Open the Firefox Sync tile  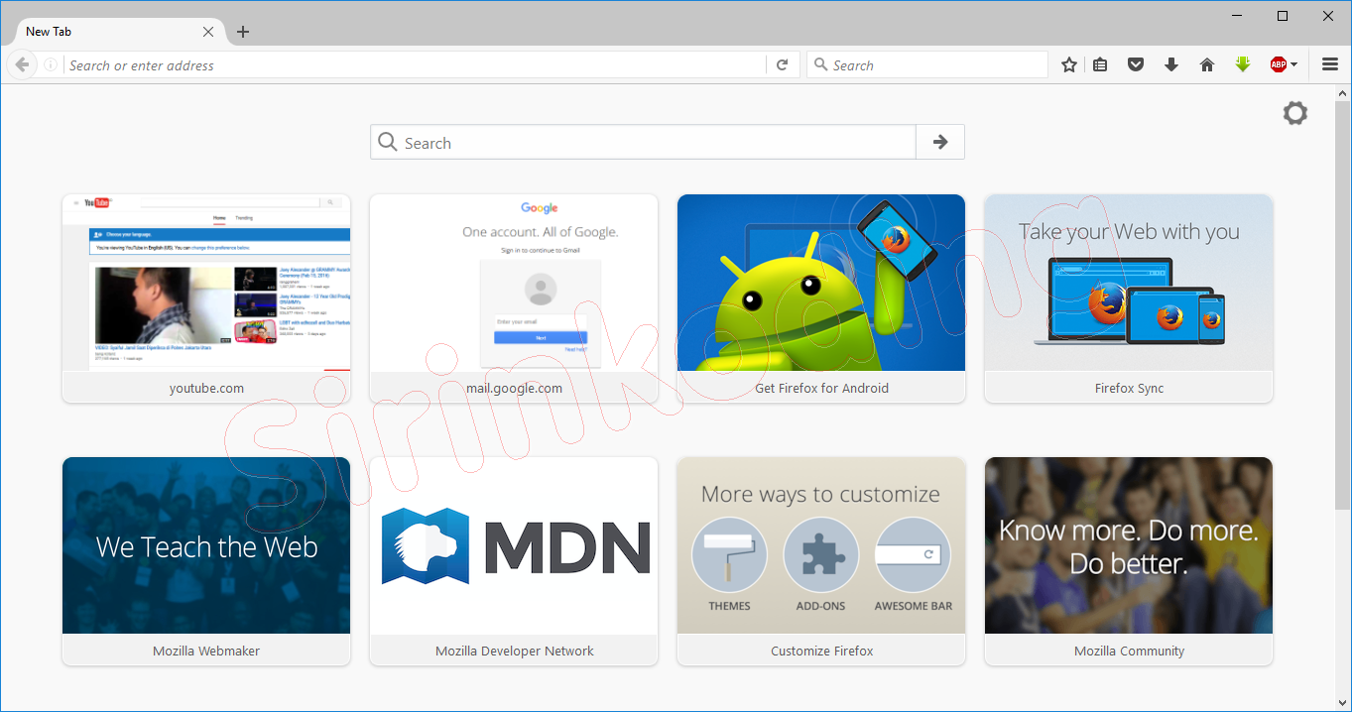[x=1129, y=298]
